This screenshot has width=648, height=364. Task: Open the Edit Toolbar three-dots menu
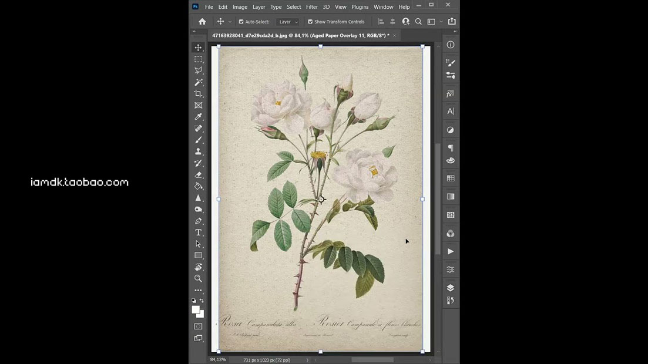pyautogui.click(x=199, y=290)
